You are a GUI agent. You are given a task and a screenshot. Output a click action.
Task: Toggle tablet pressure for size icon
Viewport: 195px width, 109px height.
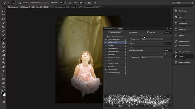[95, 3]
